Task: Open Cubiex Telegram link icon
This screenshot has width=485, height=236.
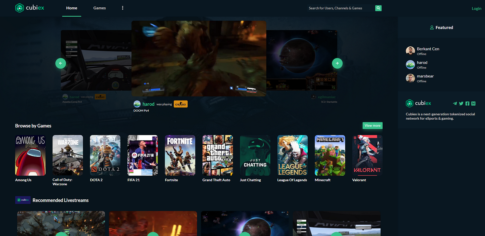Action: (455, 104)
